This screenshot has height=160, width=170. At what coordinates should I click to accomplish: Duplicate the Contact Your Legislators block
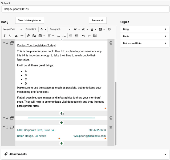(x=12, y=43)
